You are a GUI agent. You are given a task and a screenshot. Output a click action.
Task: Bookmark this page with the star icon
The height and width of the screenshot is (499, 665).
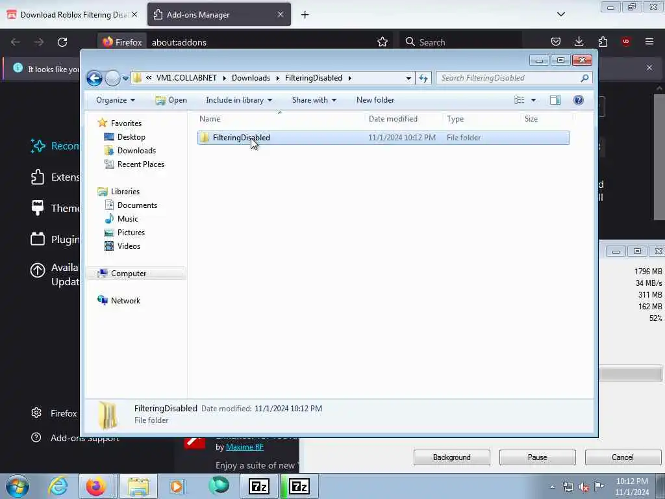383,42
